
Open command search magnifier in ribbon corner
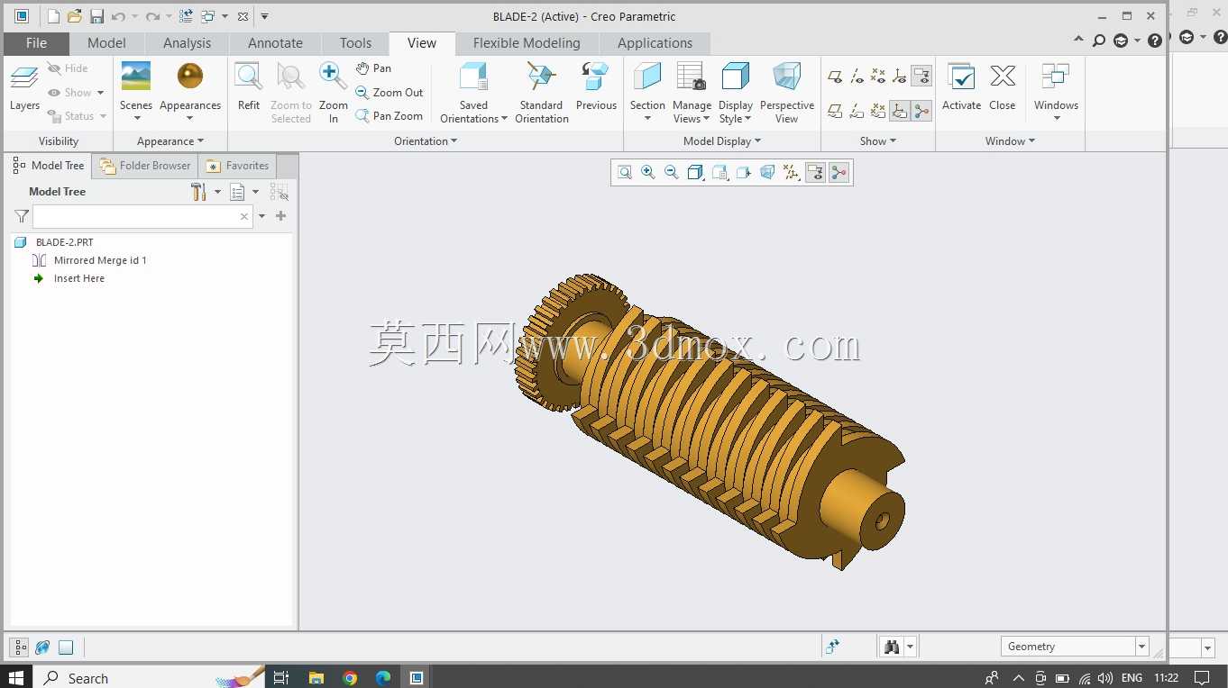[1099, 41]
